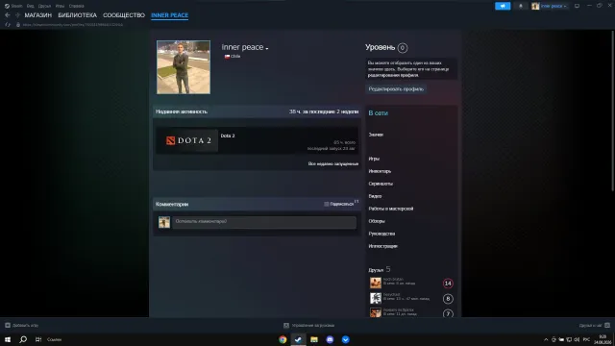The height and width of the screenshot is (346, 615).
Task: Open the downloads management icon
Action: point(286,325)
